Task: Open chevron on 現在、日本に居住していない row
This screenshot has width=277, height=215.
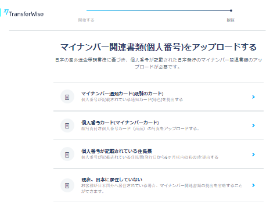Action: point(253,185)
